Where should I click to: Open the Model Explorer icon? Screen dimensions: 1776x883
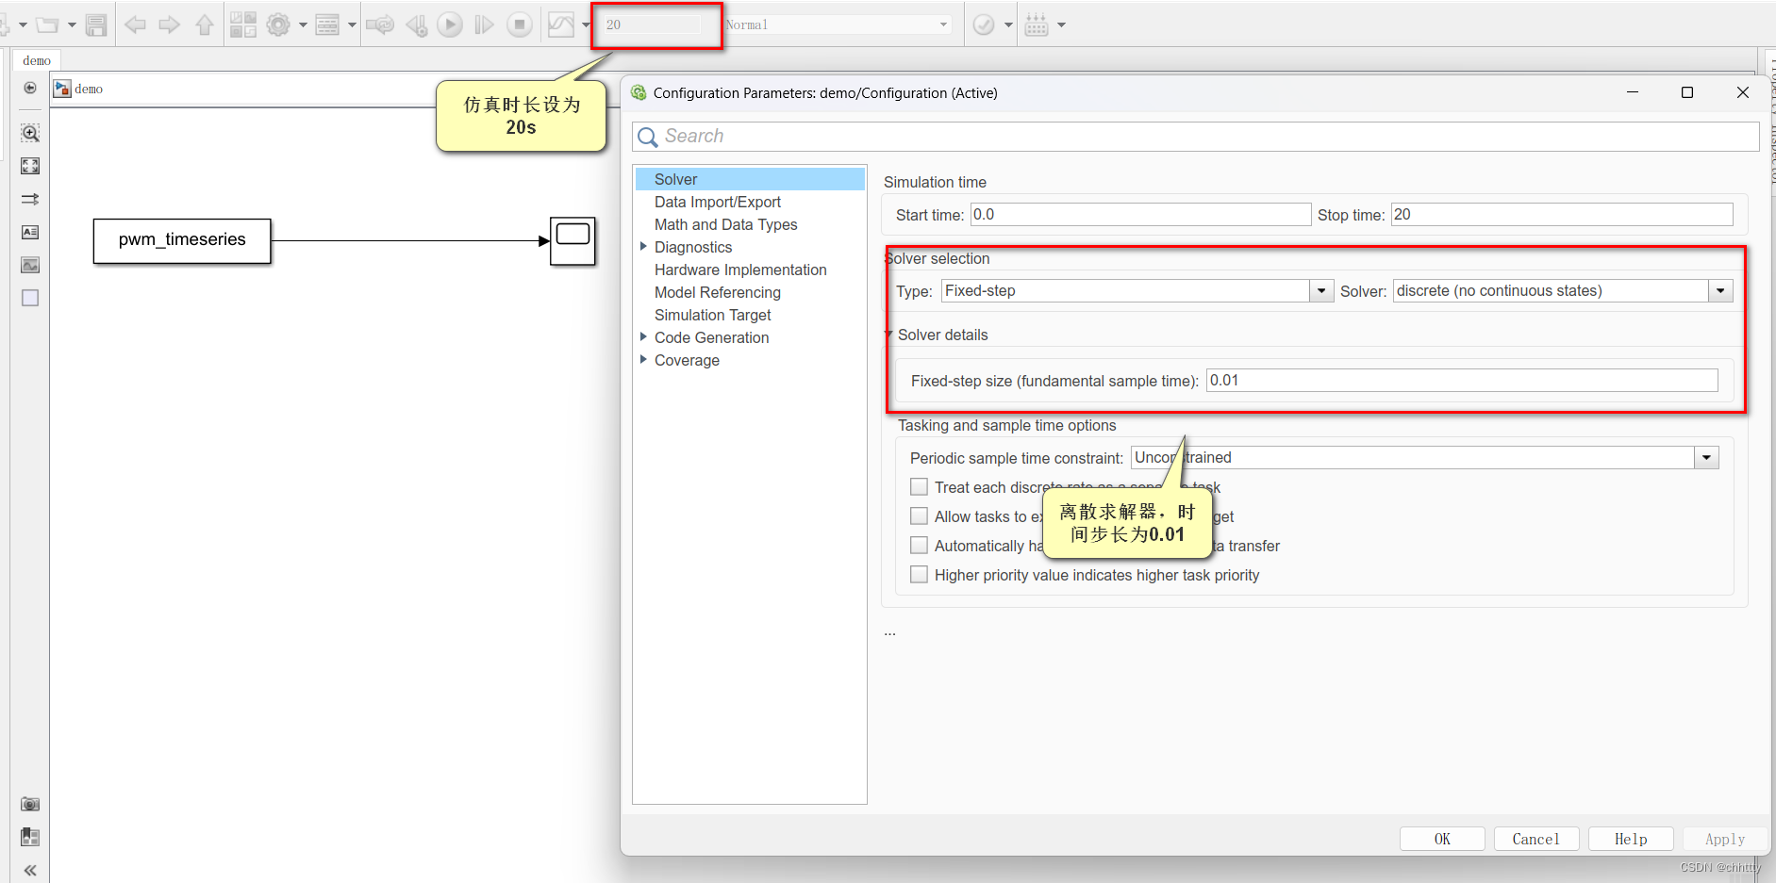pyautogui.click(x=327, y=25)
